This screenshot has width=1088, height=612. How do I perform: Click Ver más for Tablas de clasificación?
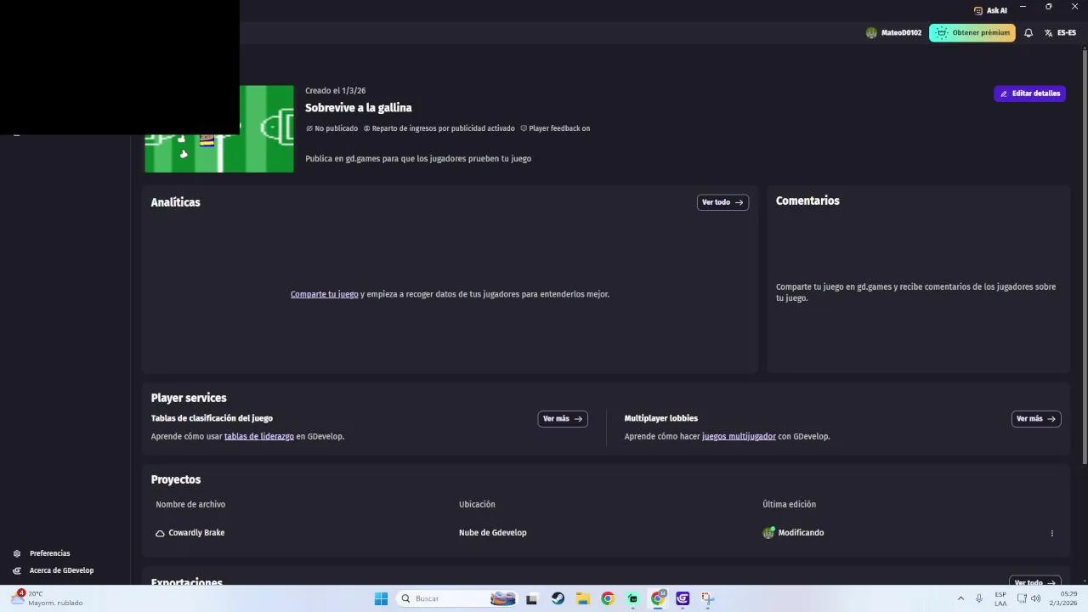point(563,419)
